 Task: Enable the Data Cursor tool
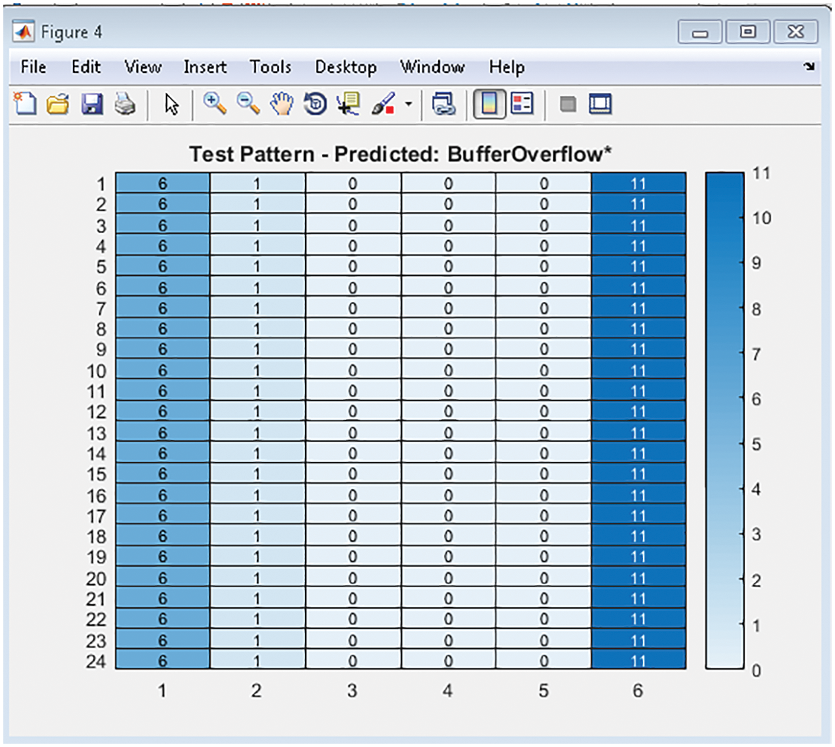[x=349, y=104]
